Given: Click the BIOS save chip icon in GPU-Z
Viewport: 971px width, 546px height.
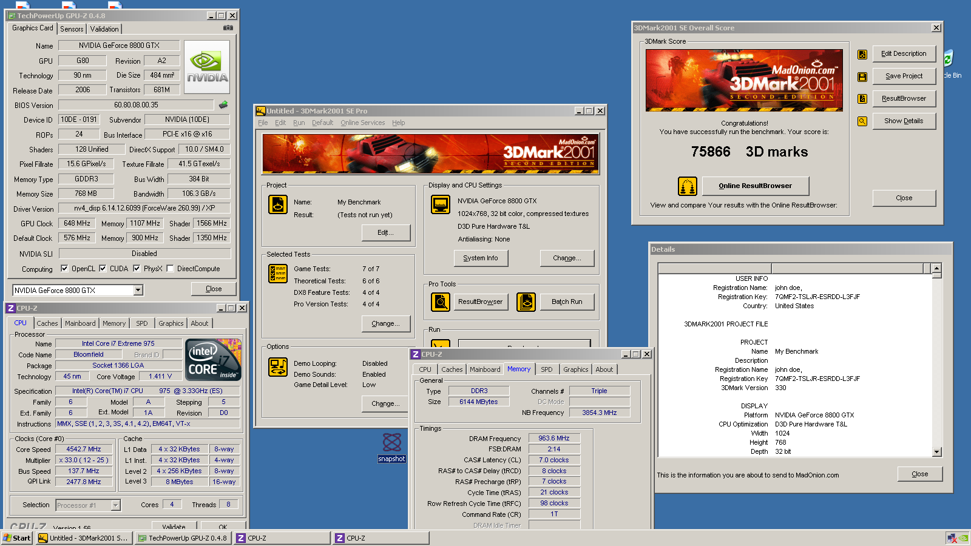Looking at the screenshot, I should [x=223, y=104].
